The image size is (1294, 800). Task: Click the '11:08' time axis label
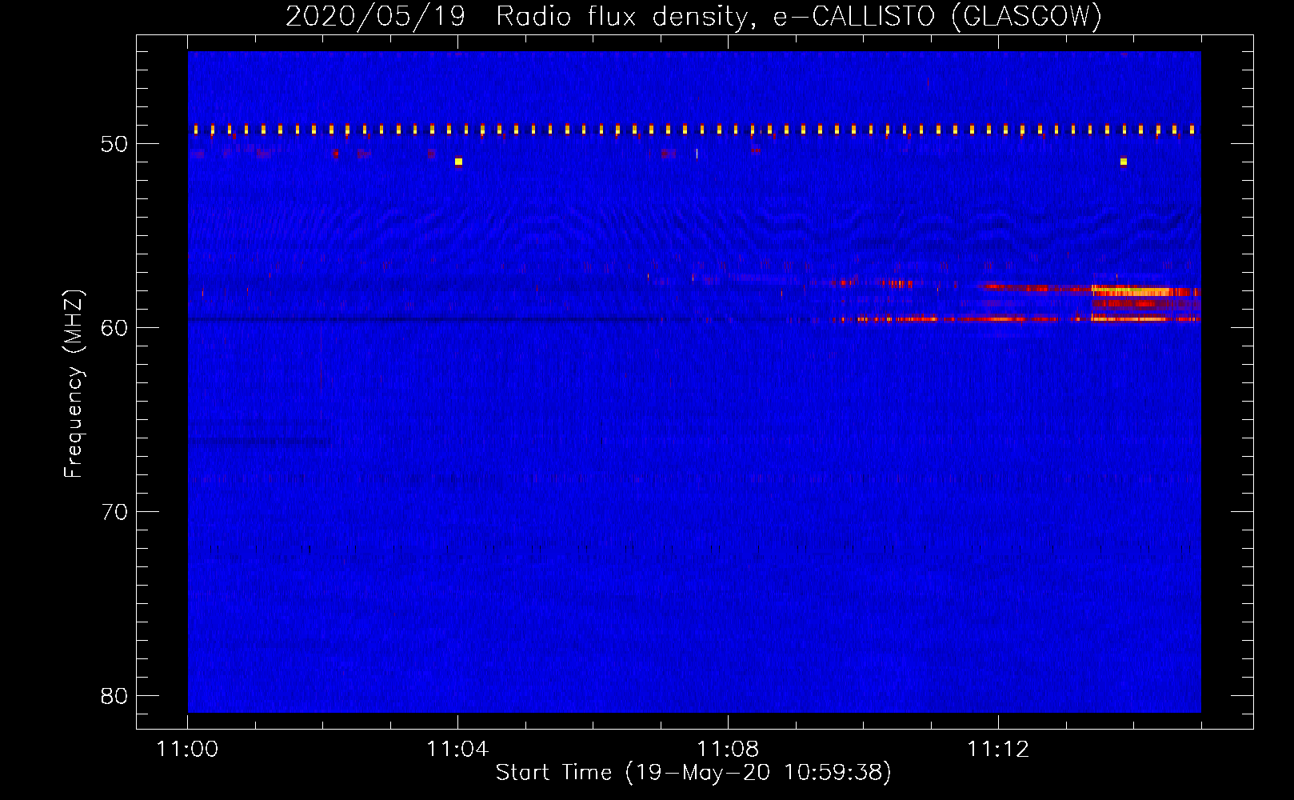click(x=728, y=750)
